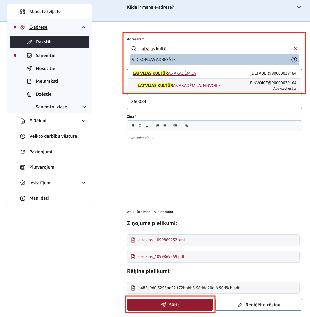Screen dimensions: 310x317
Task: Expand the E-Rēķini menu
Action: 84,121
